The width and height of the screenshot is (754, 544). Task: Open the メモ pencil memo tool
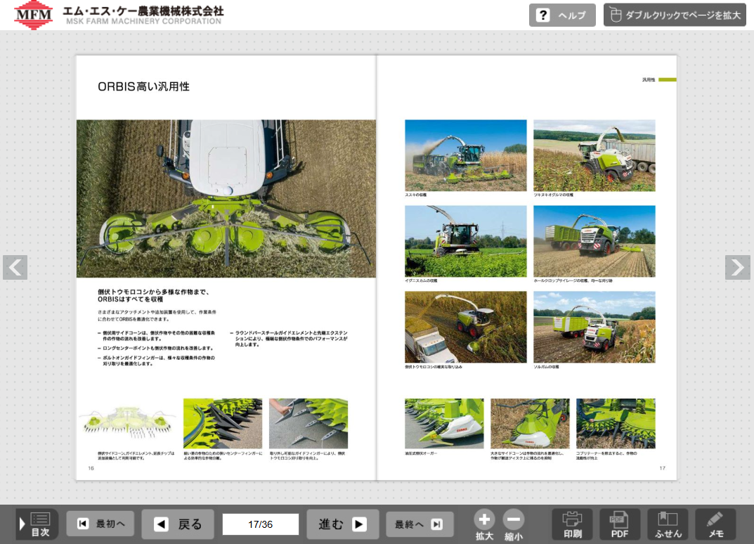(715, 524)
